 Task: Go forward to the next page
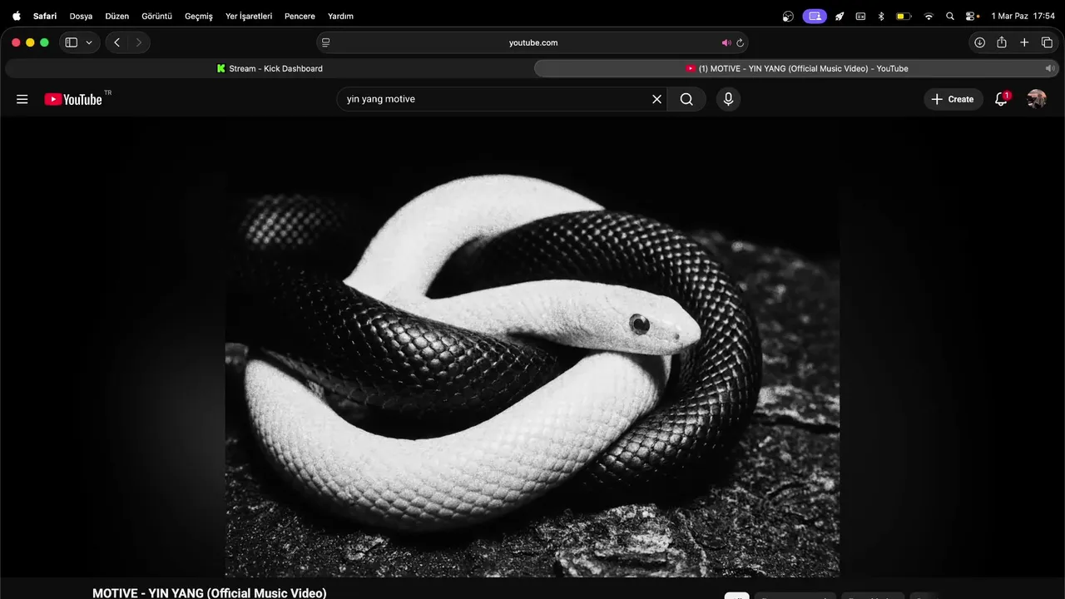[138, 42]
